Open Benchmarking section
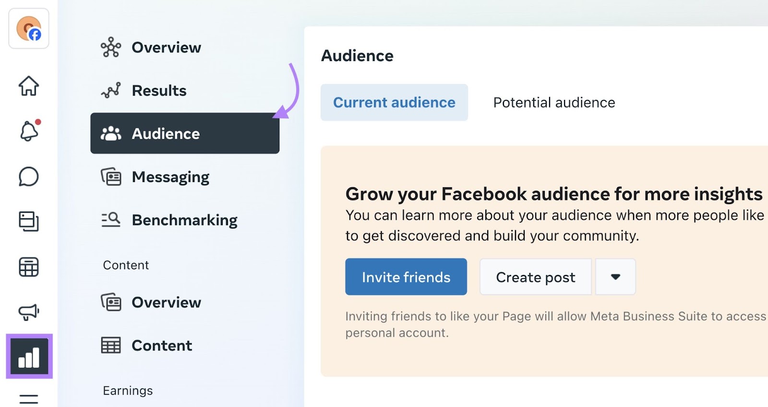This screenshot has height=407, width=768. click(169, 220)
